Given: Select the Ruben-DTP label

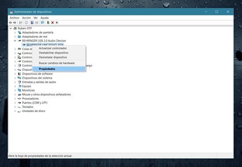Looking at the screenshot, I should 25,28.
